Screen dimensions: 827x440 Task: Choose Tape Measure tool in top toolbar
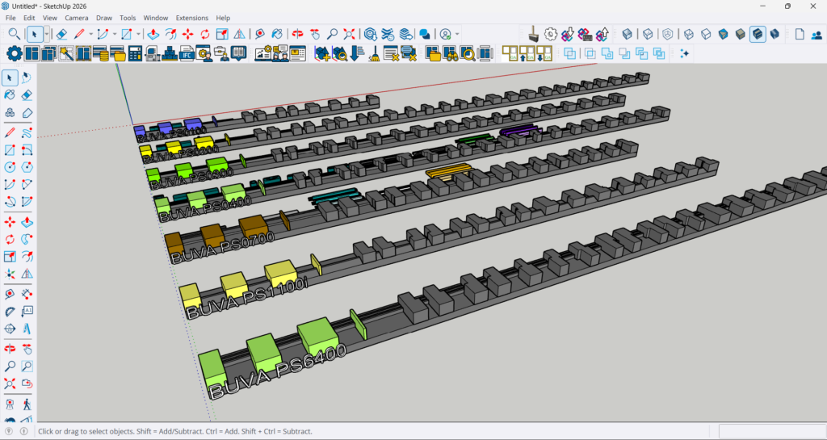pos(259,34)
